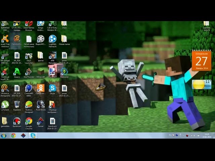
Task: Click the RU language indicator
Action: tap(170, 135)
